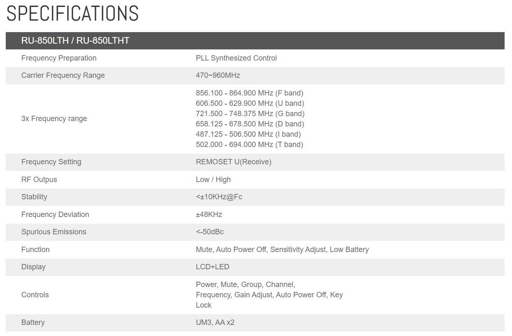Click the UM3, AA x2 battery value

point(215,322)
